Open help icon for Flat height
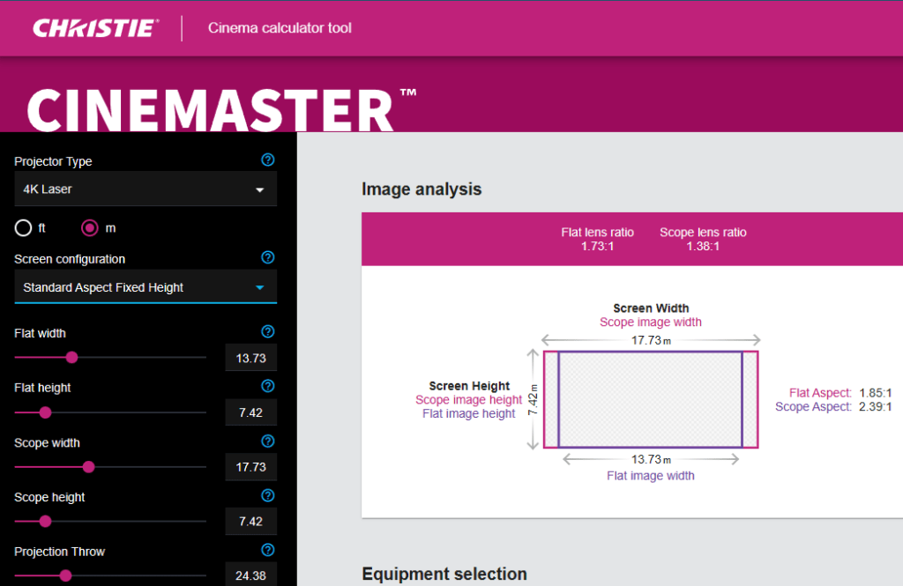Image resolution: width=903 pixels, height=586 pixels. pos(268,386)
